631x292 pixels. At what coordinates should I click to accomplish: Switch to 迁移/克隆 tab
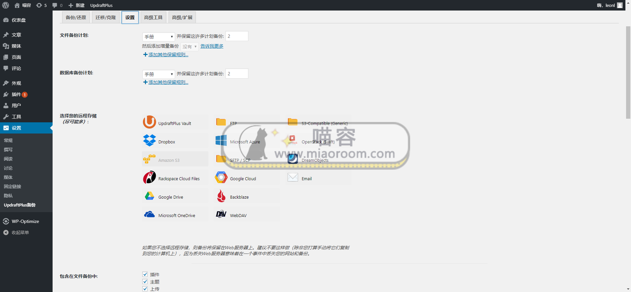pos(105,17)
